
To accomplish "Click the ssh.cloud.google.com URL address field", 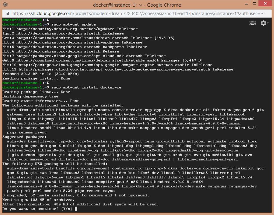I will [138, 13].
